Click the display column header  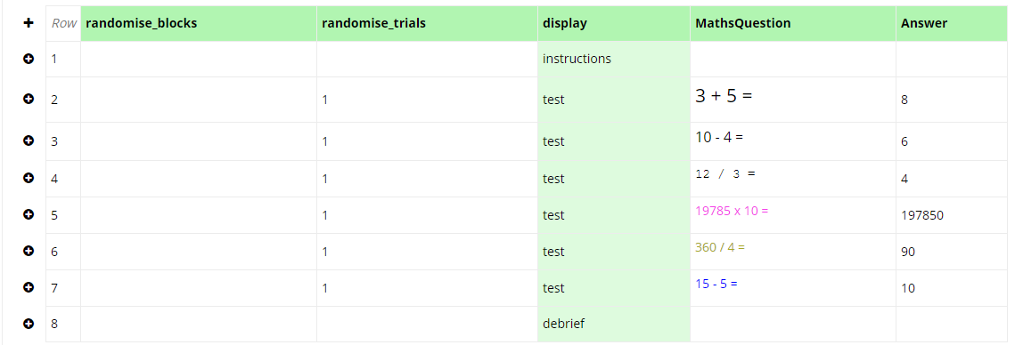pyautogui.click(x=614, y=23)
